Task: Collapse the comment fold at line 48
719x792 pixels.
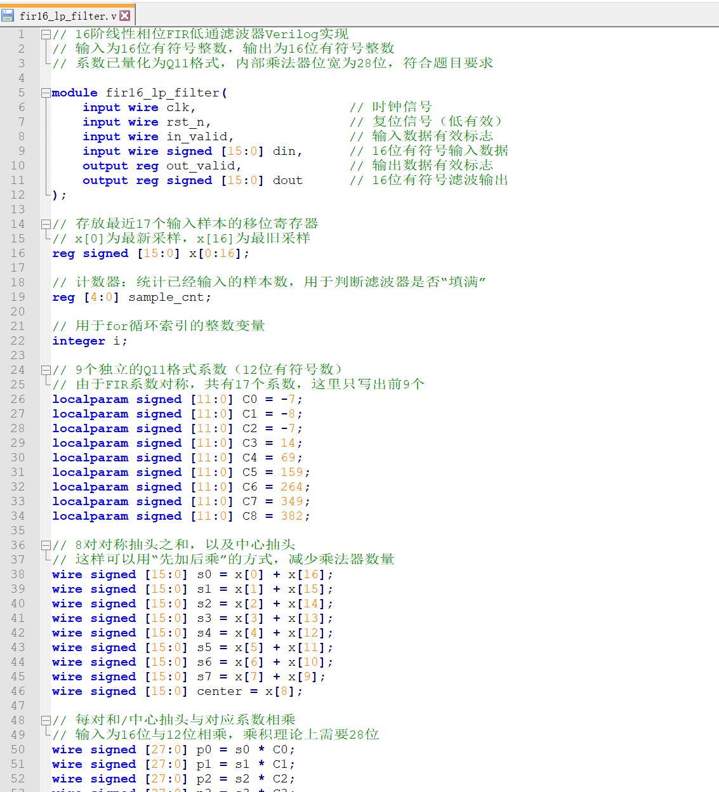Action: point(45,720)
